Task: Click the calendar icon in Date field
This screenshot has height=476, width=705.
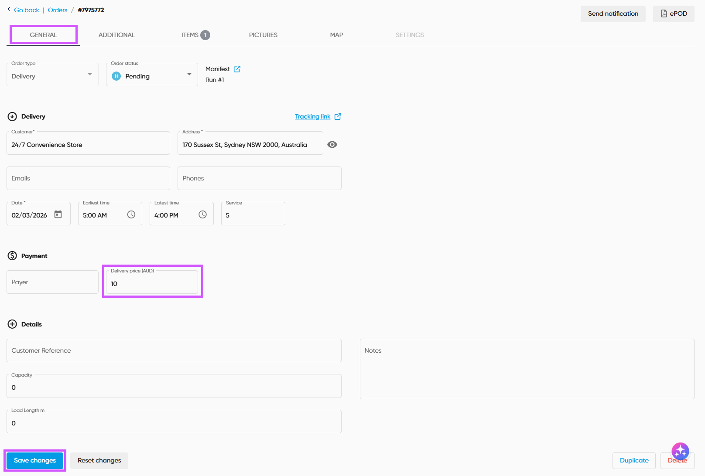Action: tap(58, 214)
